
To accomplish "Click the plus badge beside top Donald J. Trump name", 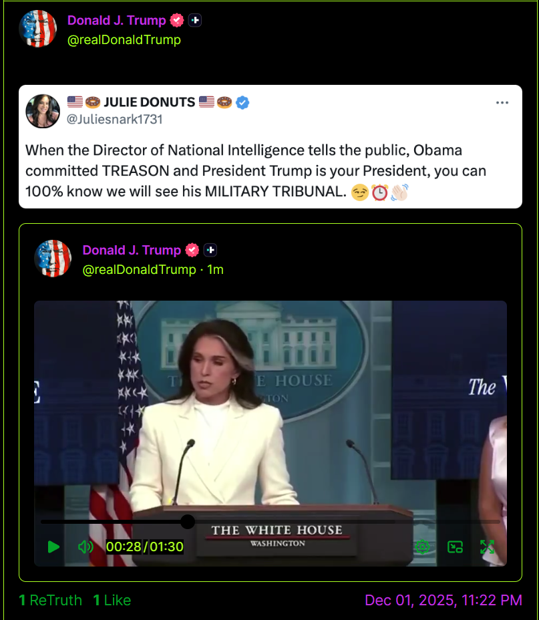I will [x=195, y=20].
